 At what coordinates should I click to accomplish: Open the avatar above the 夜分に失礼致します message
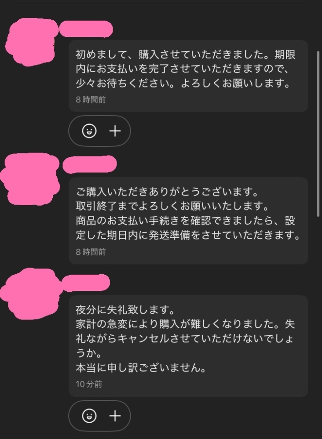click(31, 294)
